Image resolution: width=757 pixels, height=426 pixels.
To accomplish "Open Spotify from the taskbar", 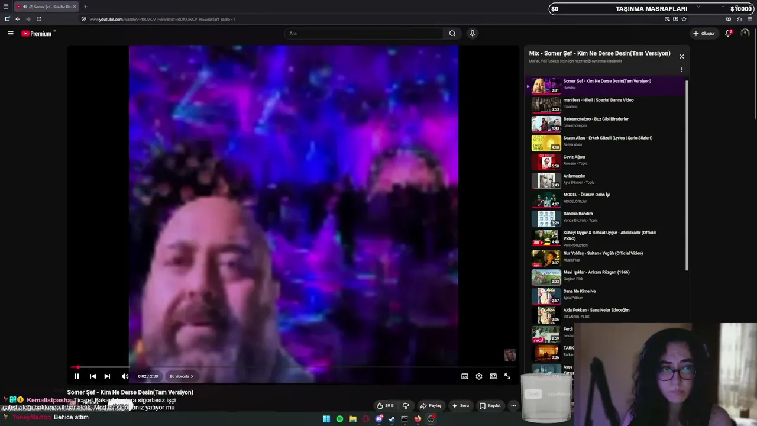I will pyautogui.click(x=339, y=419).
